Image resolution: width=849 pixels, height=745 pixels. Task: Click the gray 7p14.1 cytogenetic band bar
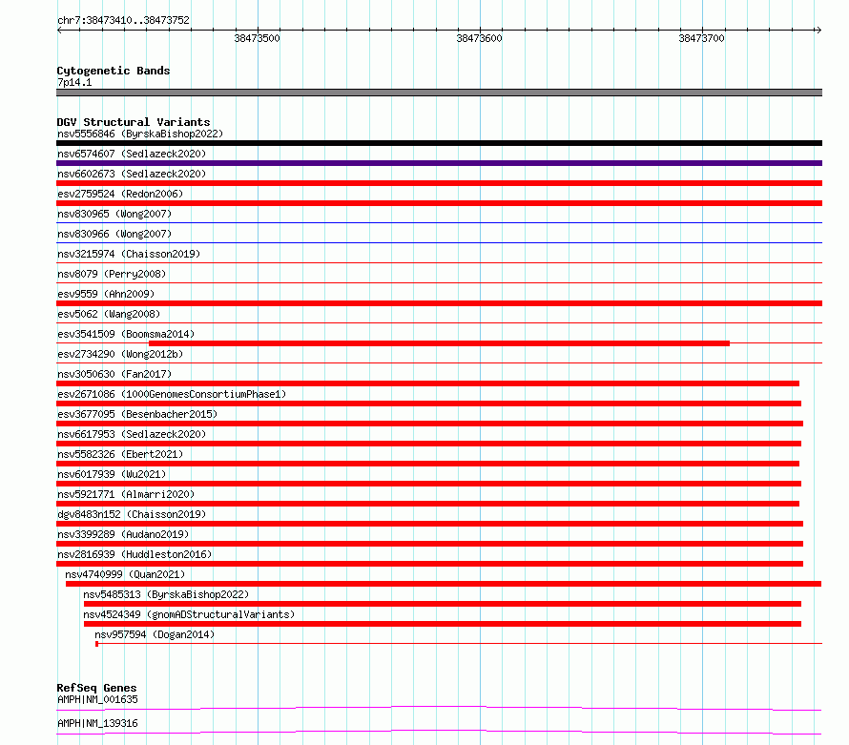(x=439, y=93)
